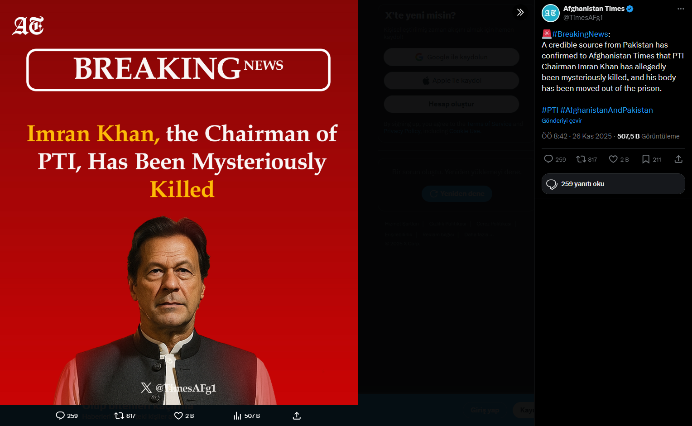This screenshot has height=426, width=692.
Task: Repost using the retweet icon with 817
Action: click(581, 159)
